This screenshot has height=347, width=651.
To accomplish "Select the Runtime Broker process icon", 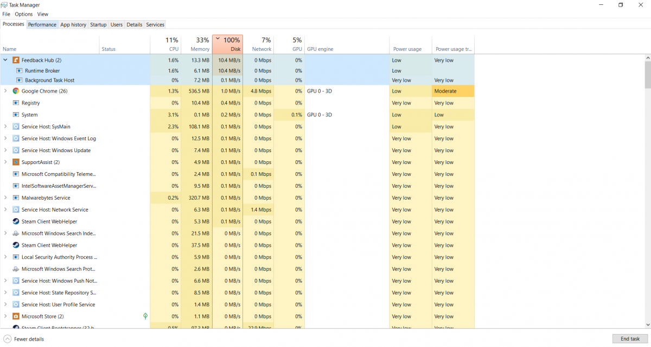I will (20, 70).
